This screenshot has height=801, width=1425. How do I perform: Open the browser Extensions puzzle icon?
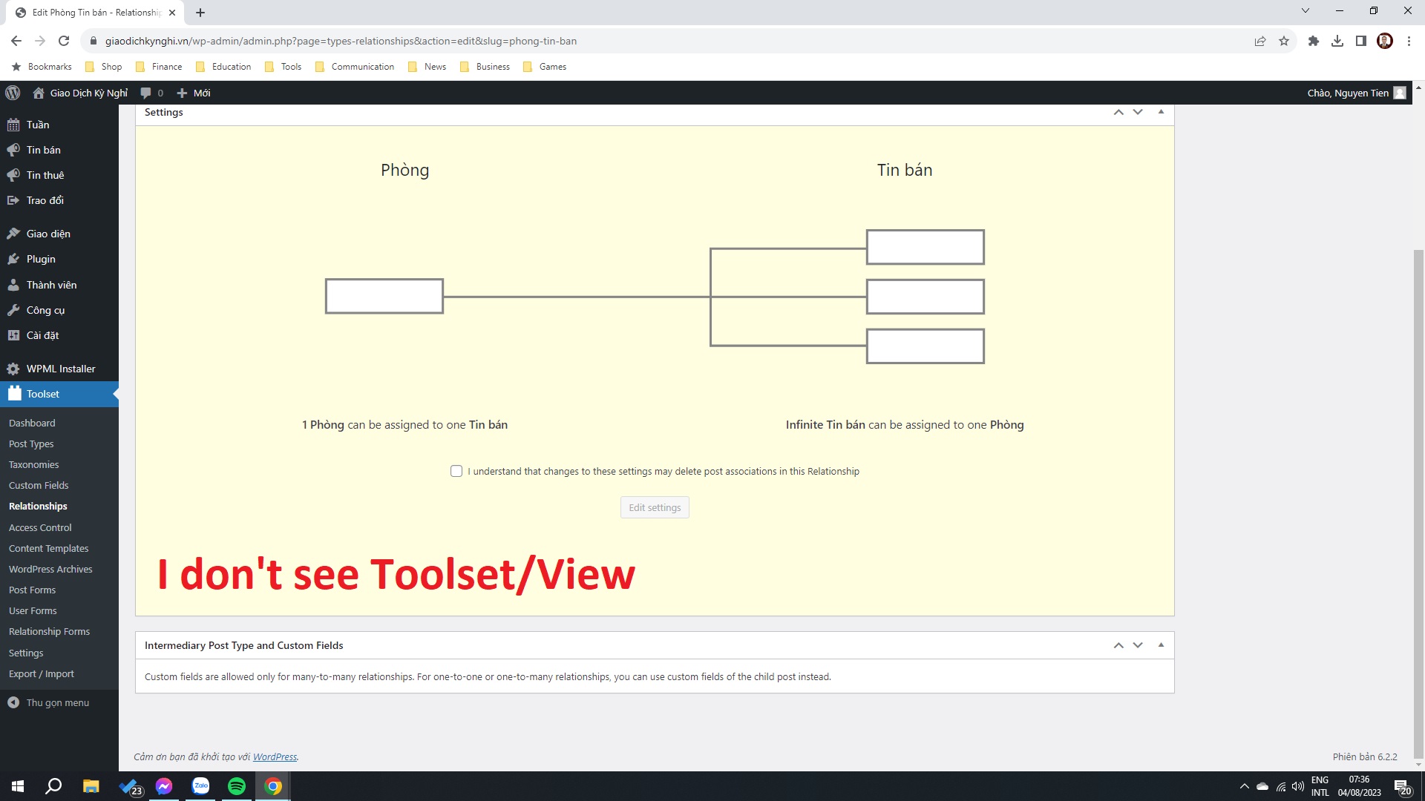1314,41
